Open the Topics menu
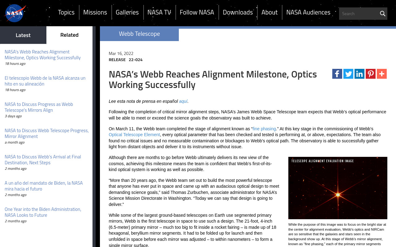Image resolution: width=396 pixels, height=247 pixels. (x=66, y=12)
